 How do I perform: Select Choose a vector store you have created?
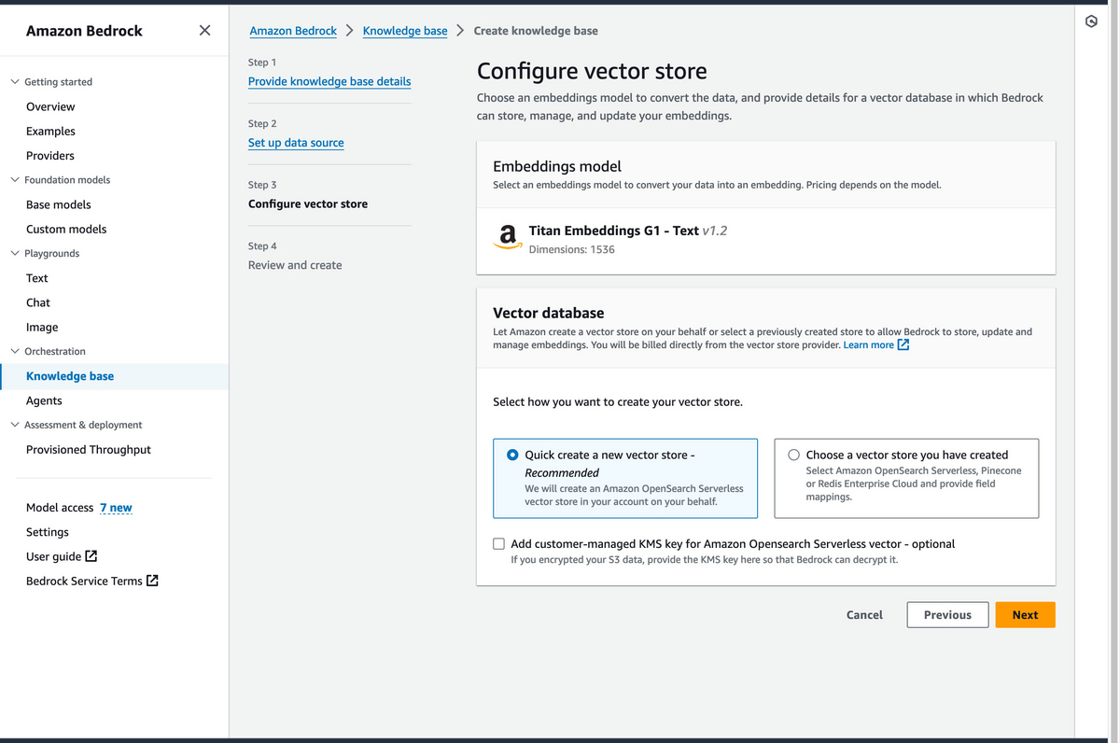pyautogui.click(x=793, y=456)
